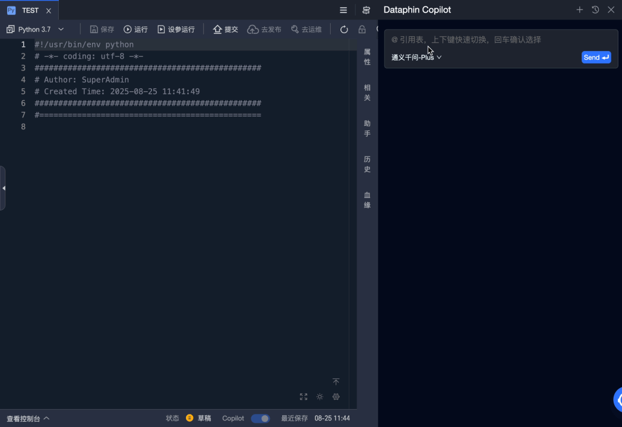Click the layout alignment icon beside hamburger
Screen dimensions: 622x427
click(366, 10)
